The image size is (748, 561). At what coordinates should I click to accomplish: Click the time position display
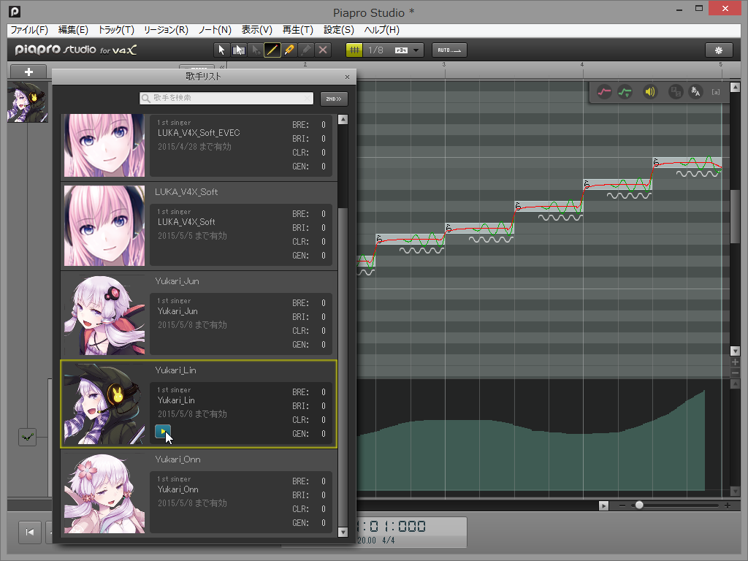[392, 526]
